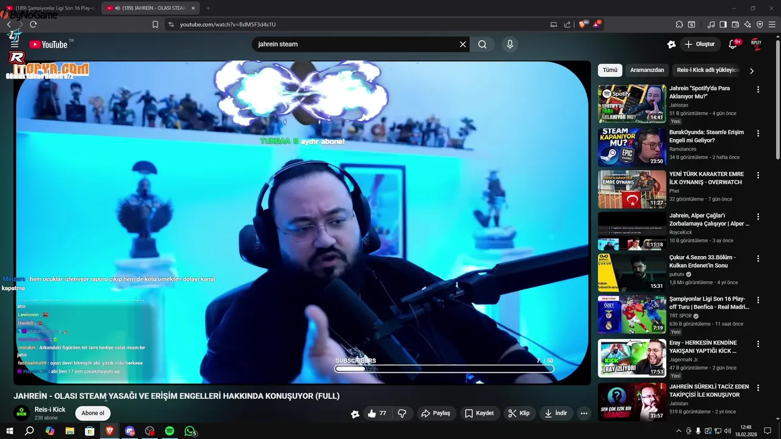Show more filter chips with the right arrow

752,71
